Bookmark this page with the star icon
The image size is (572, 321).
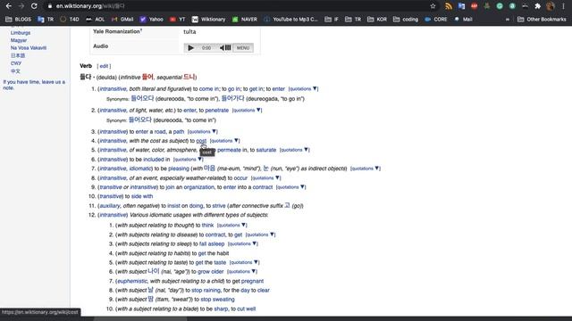(433, 6)
